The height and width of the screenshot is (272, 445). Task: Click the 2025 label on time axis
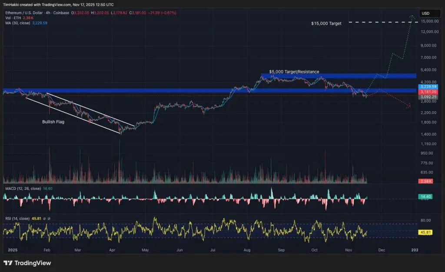pyautogui.click(x=13, y=250)
